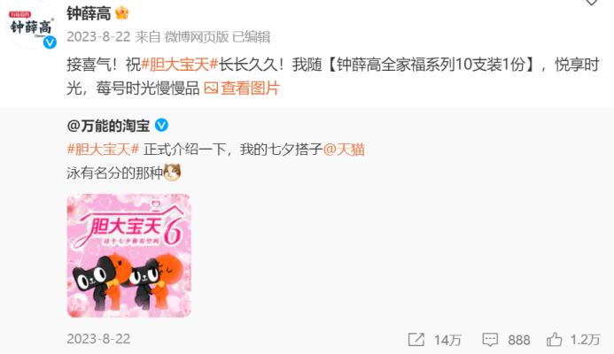Click the 钟薛高 username text
This screenshot has height=354, width=614.
89,13
